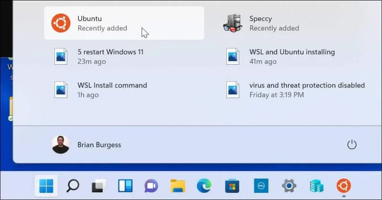The height and width of the screenshot is (200, 382).
Task: Launch Microsoft Edge from the taskbar
Action: point(204,186)
